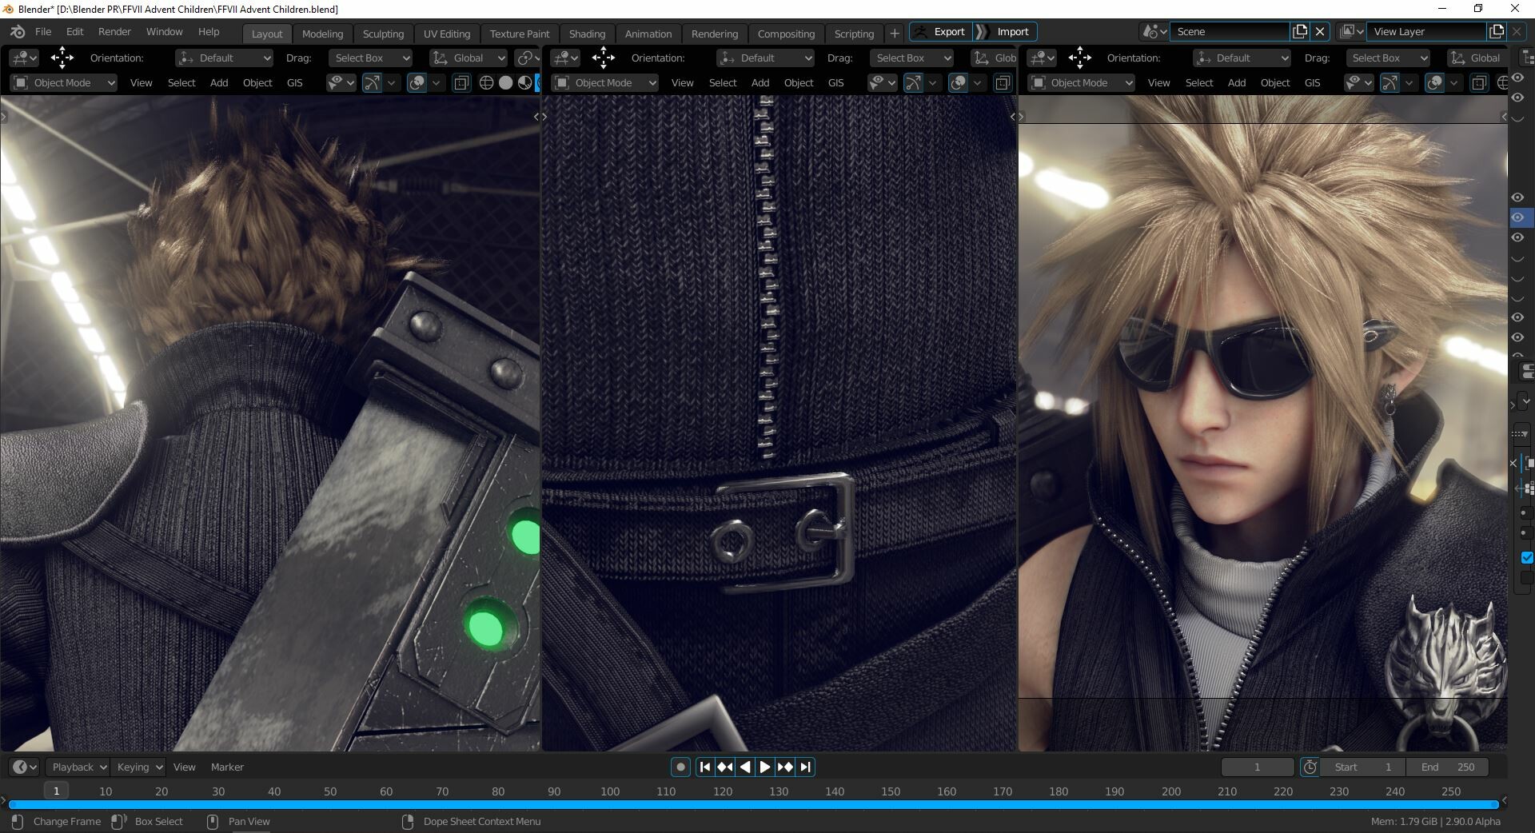Add a new view layer via copy icon
1535x833 pixels.
(x=1497, y=32)
